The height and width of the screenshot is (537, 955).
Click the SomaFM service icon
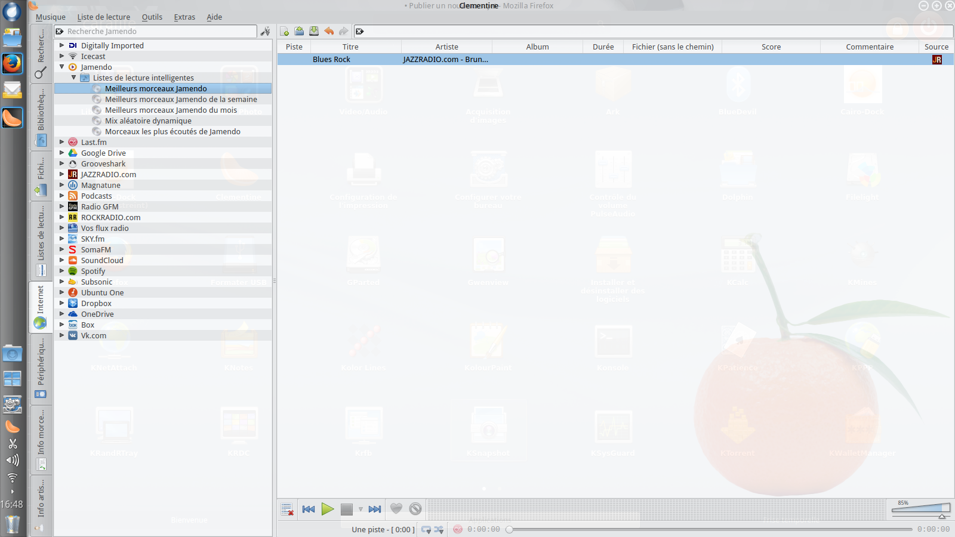pyautogui.click(x=73, y=249)
